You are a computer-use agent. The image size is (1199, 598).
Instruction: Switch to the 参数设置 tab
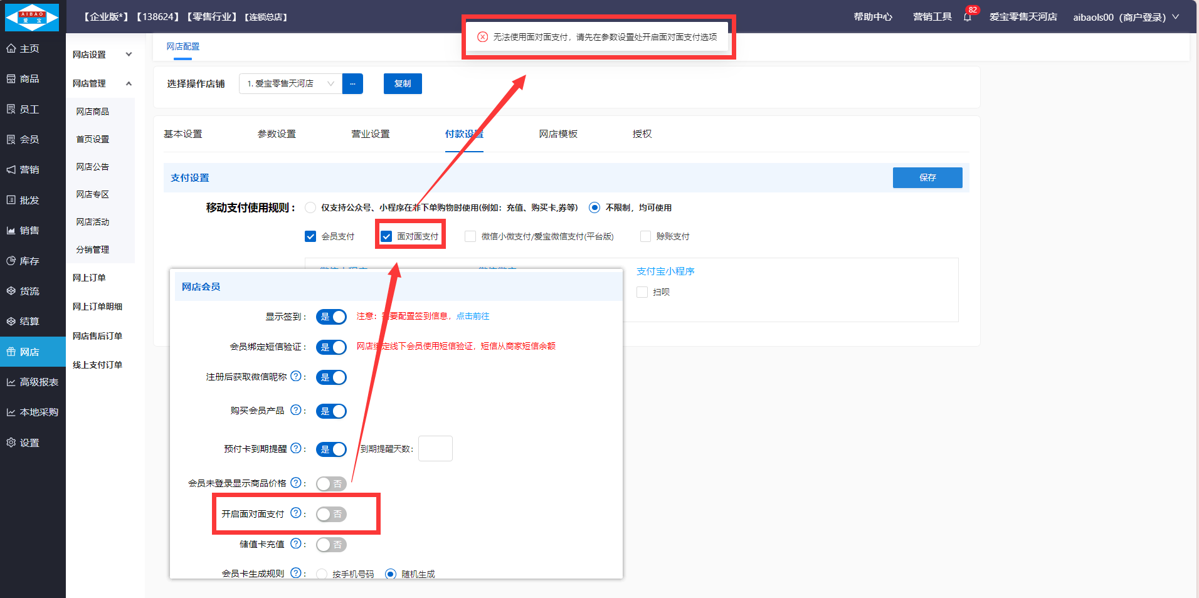277,134
